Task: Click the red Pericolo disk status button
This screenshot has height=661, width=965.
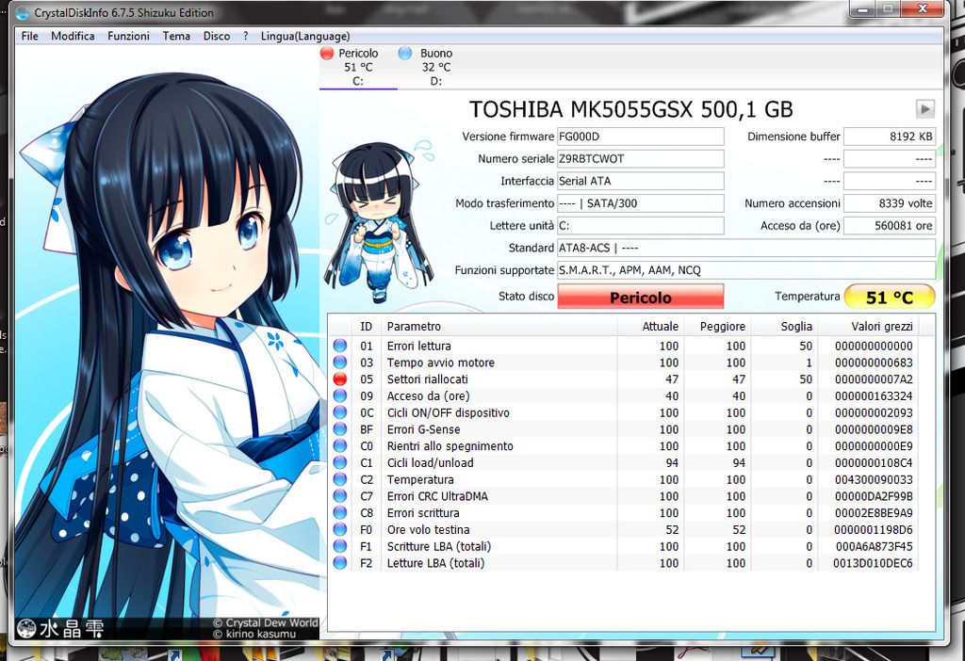Action: coord(641,298)
